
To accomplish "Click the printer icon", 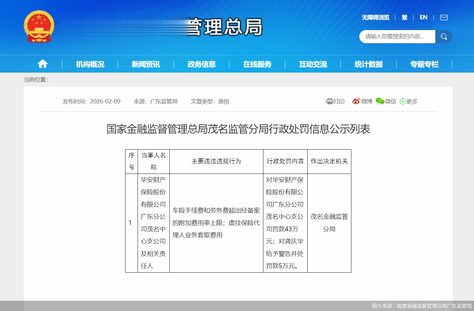I will click(x=330, y=101).
